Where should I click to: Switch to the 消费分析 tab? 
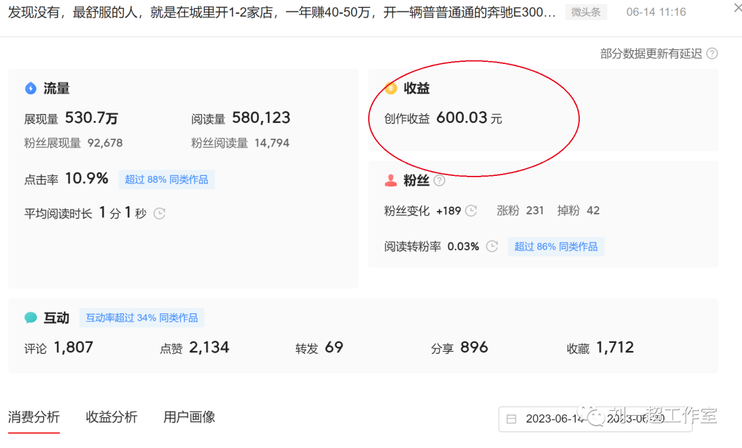pyautogui.click(x=34, y=417)
